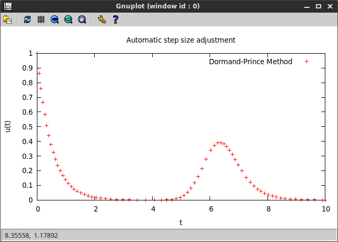The image size is (338, 242).
Task: Click the y-axis tick label 0.7
Action: (27, 97)
